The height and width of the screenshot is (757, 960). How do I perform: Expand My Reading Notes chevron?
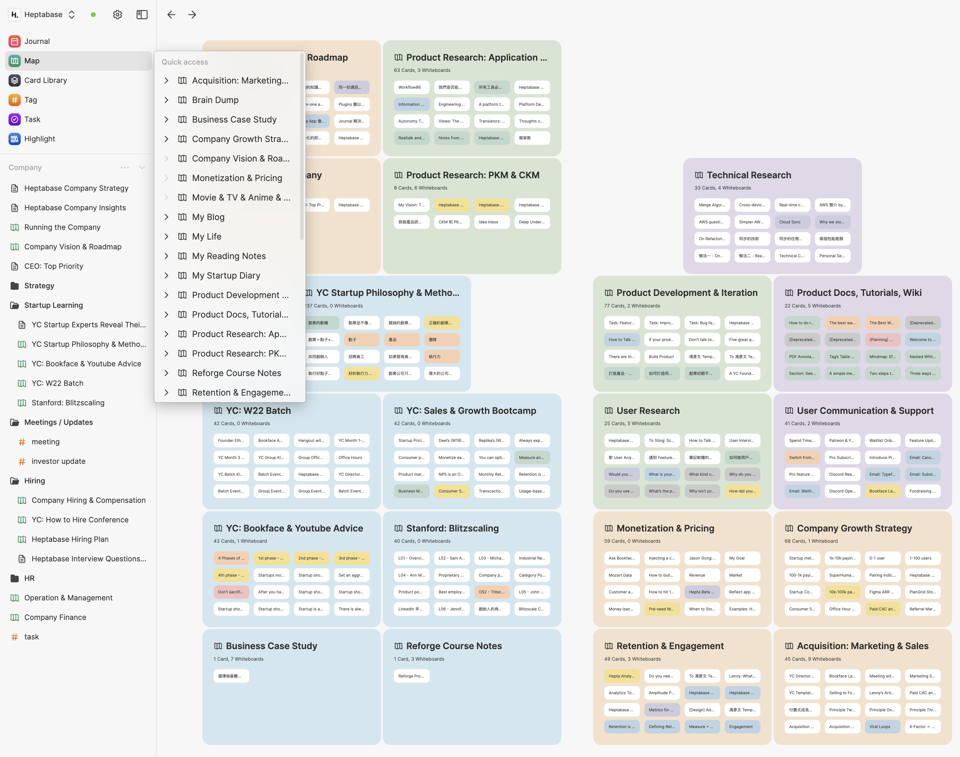166,256
